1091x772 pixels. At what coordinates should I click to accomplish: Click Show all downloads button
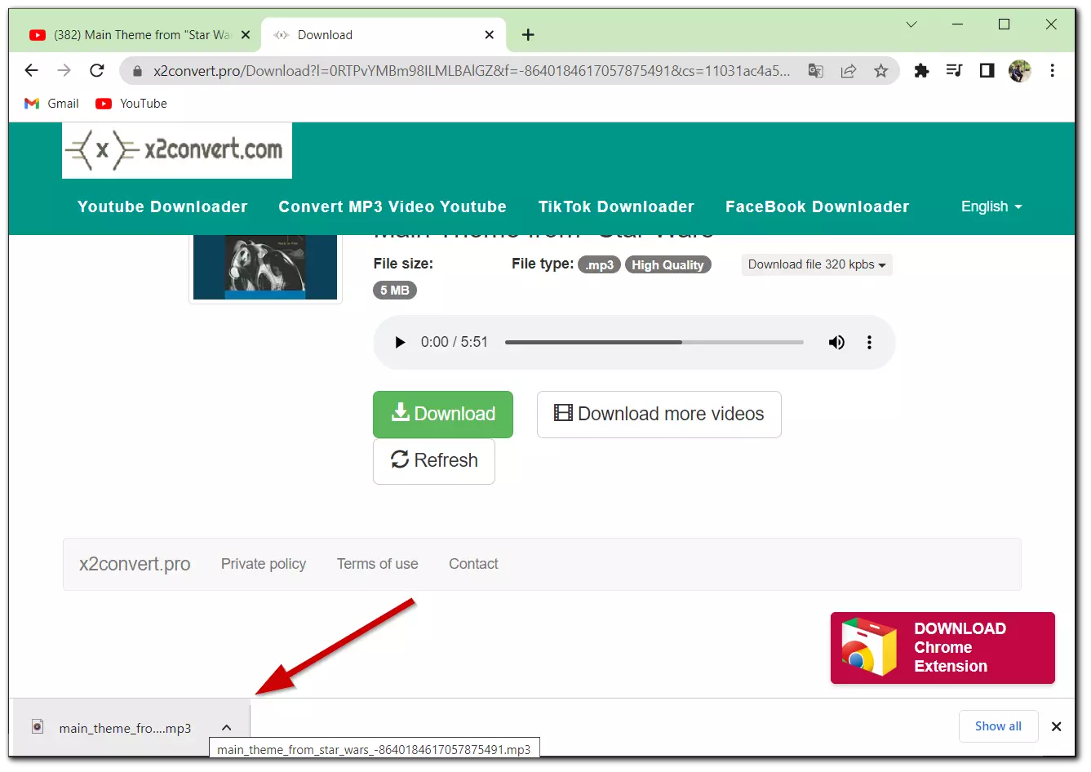tap(998, 726)
